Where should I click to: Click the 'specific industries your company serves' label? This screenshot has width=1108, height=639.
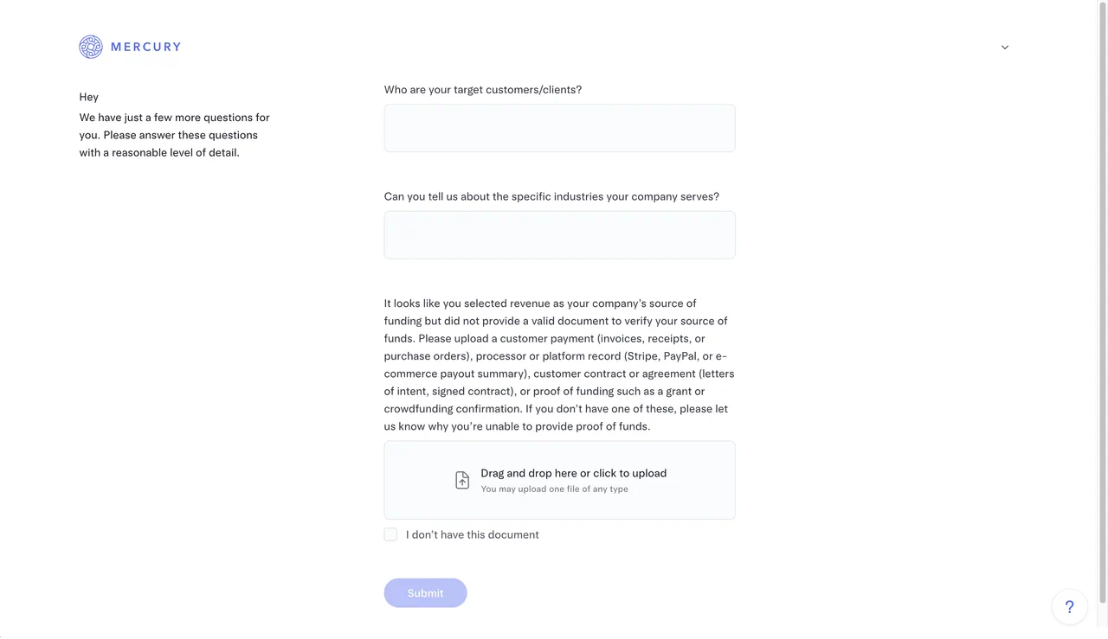551,196
